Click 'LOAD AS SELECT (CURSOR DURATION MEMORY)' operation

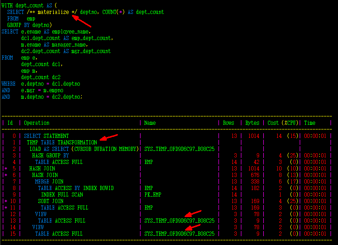[84, 149]
